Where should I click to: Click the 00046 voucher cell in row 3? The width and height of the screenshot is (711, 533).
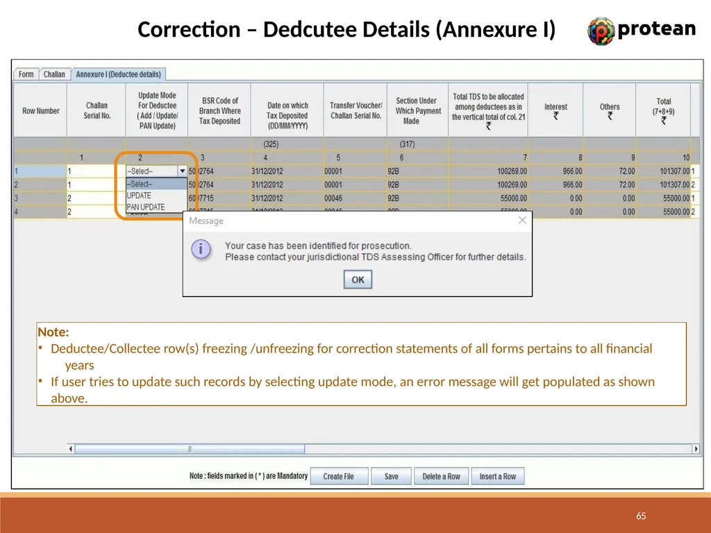355,198
